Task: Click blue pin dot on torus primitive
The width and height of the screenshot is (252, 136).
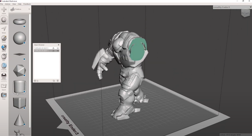Action: 24,27
